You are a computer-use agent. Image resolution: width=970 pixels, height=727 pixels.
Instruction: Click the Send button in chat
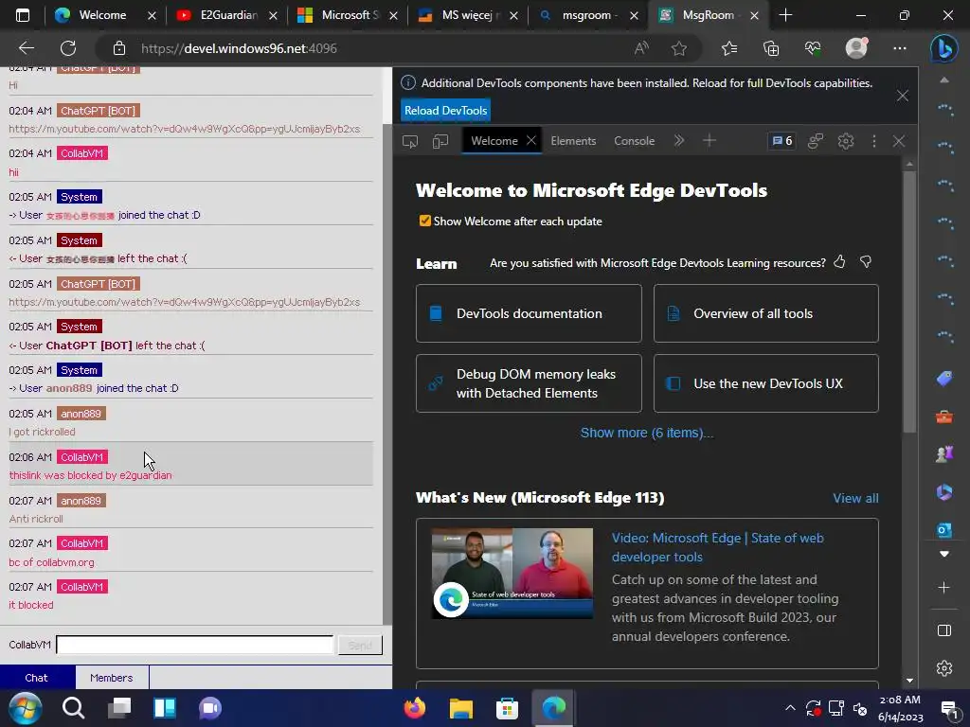360,645
